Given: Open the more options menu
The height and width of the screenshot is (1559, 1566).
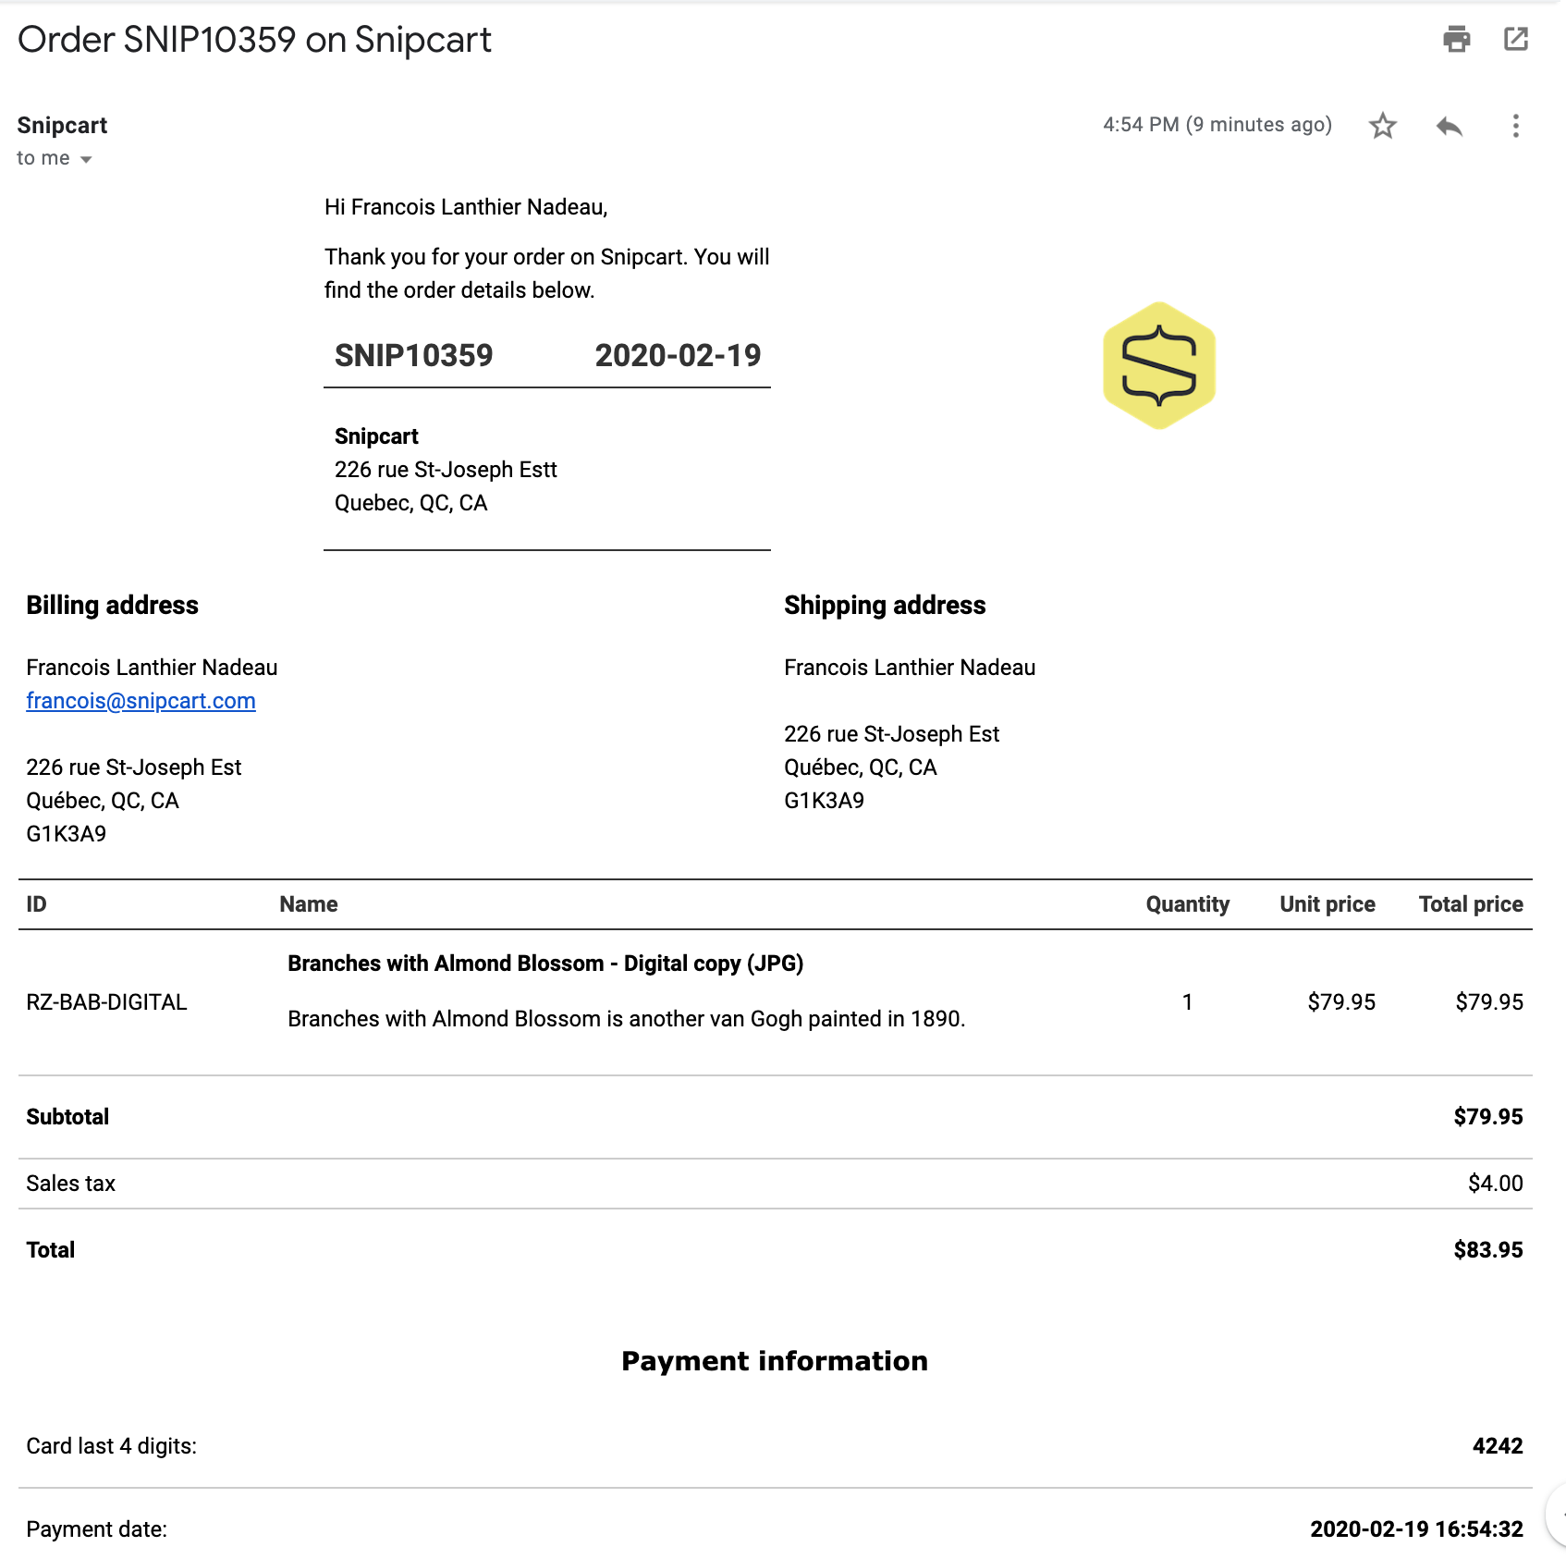Looking at the screenshot, I should click(x=1516, y=126).
